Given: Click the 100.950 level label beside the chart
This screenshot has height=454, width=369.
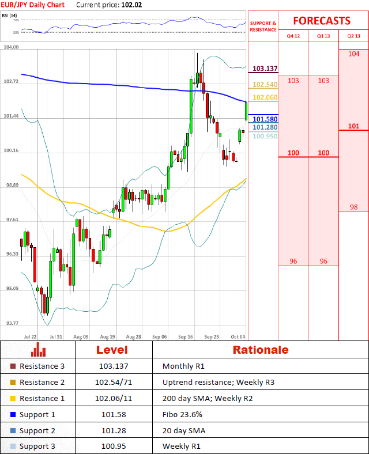Looking at the screenshot, I should pos(265,136).
